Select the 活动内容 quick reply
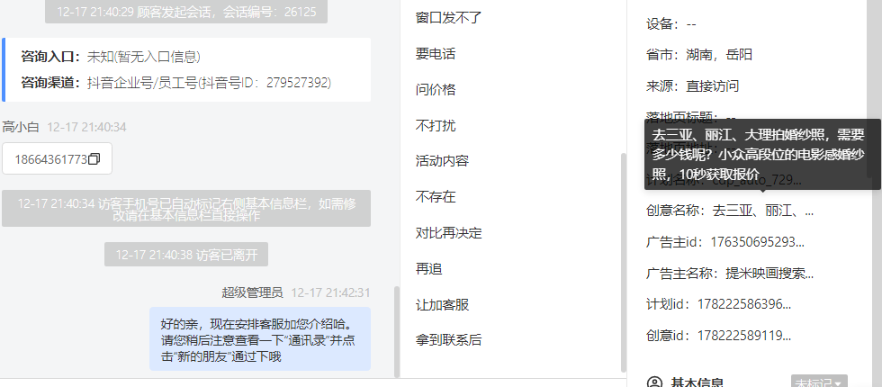Image resolution: width=882 pixels, height=387 pixels. pos(442,161)
